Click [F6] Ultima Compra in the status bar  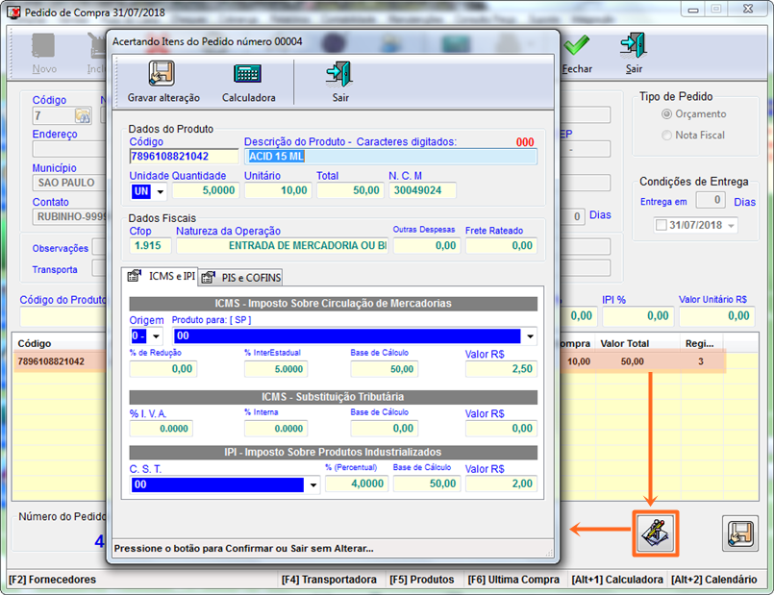coord(513,580)
